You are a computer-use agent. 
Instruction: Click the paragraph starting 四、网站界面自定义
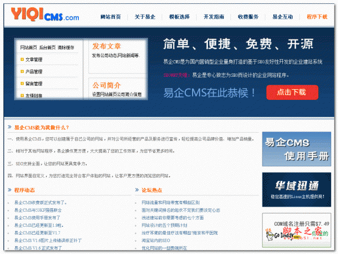coord(89,176)
